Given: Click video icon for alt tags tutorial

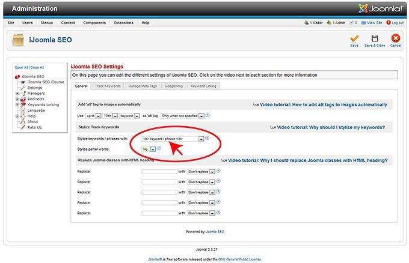Looking at the screenshot, I should point(256,104).
